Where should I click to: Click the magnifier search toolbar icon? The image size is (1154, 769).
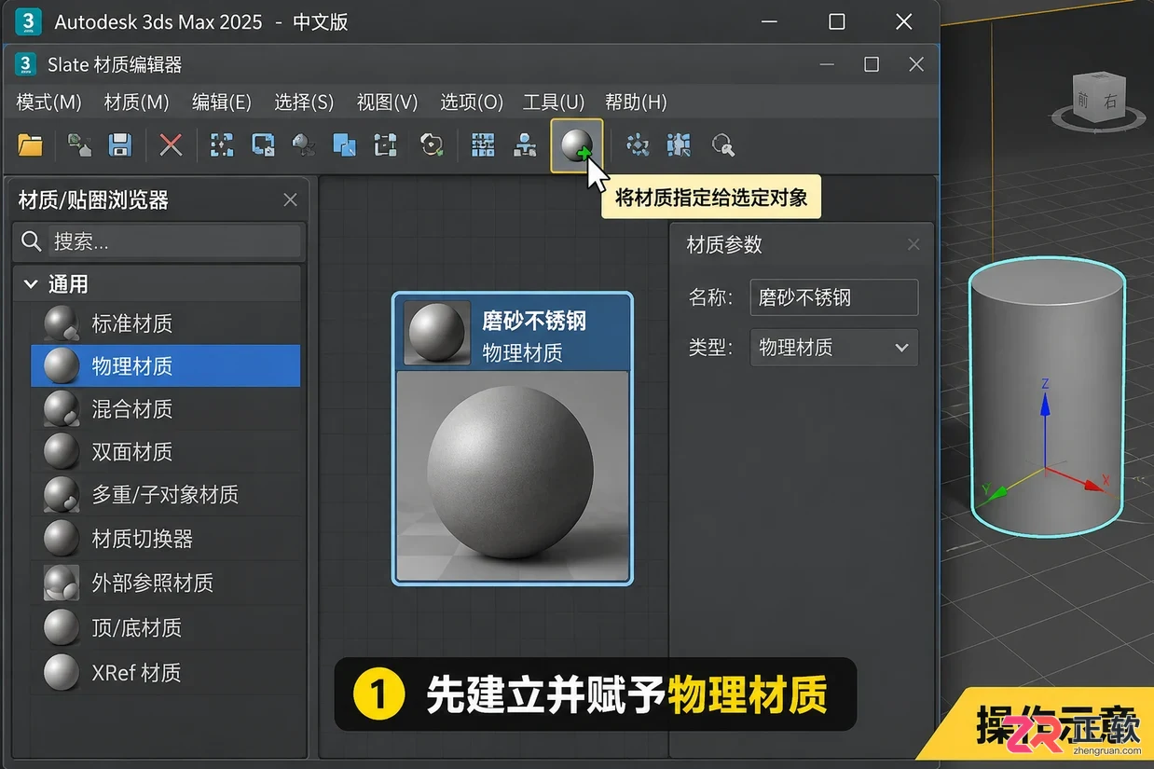pyautogui.click(x=722, y=144)
